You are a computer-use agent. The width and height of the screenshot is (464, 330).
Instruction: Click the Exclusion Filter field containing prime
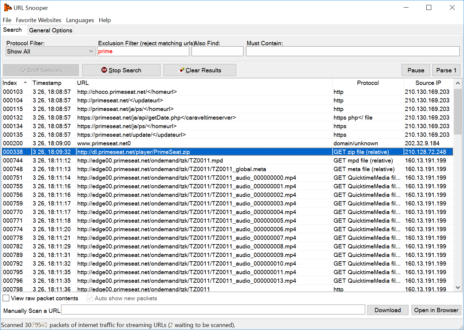[x=143, y=51]
